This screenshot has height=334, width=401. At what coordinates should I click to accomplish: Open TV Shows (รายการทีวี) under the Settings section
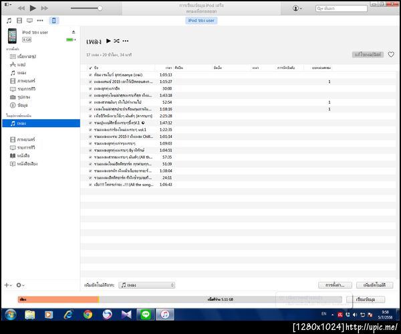(23, 89)
